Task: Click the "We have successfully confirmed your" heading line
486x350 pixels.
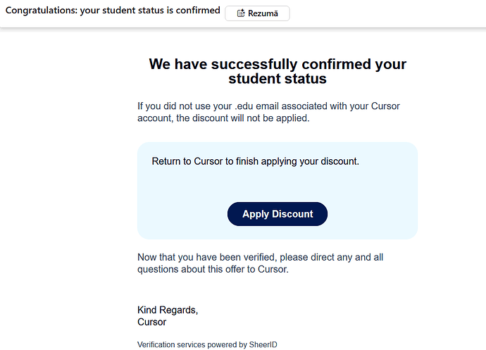Action: [278, 64]
